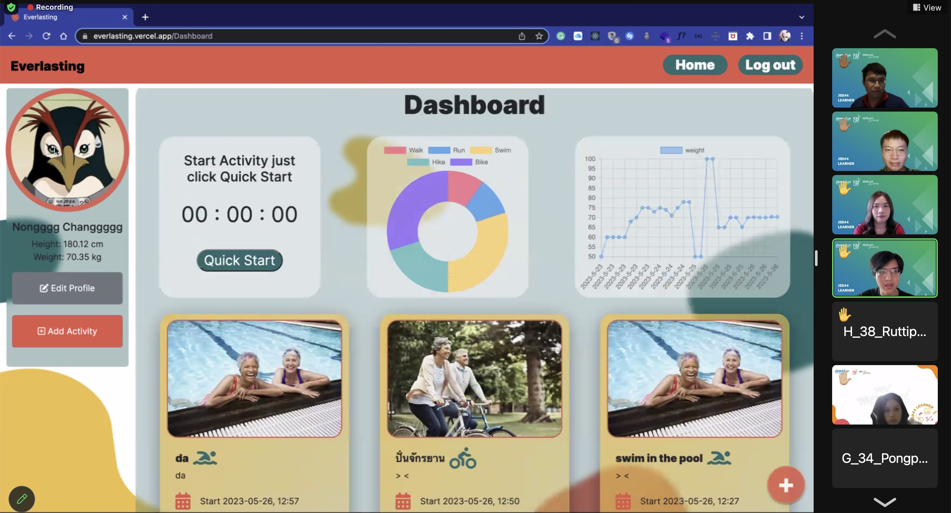Go back using the browser back arrow

(12, 36)
